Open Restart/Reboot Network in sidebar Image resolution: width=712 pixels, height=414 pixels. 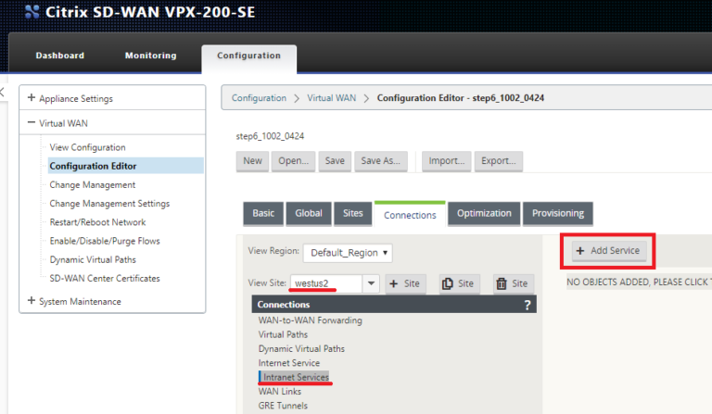(x=97, y=222)
